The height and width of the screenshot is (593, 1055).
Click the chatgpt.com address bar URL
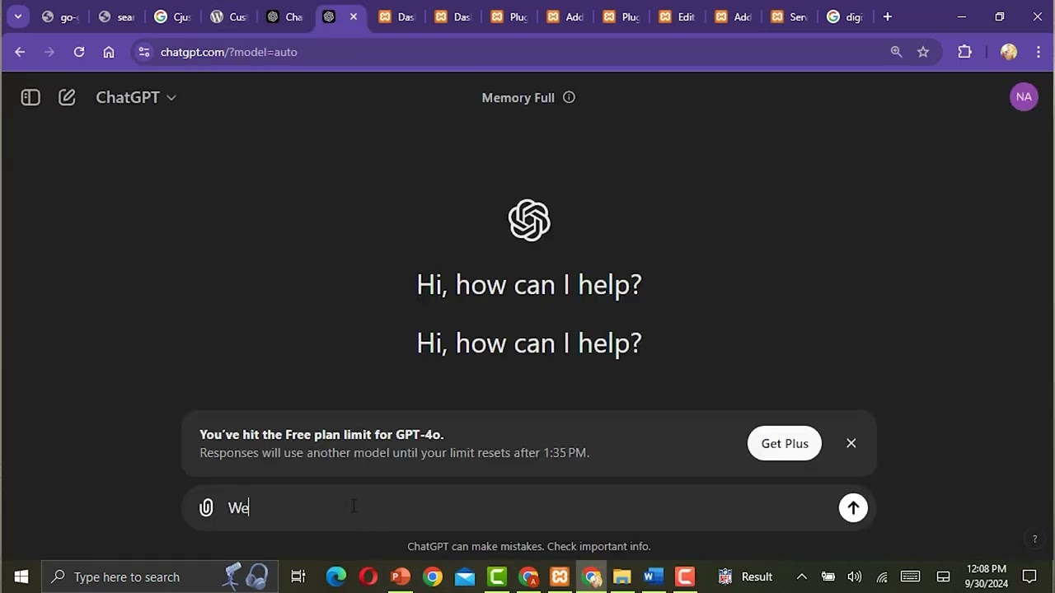(x=229, y=52)
